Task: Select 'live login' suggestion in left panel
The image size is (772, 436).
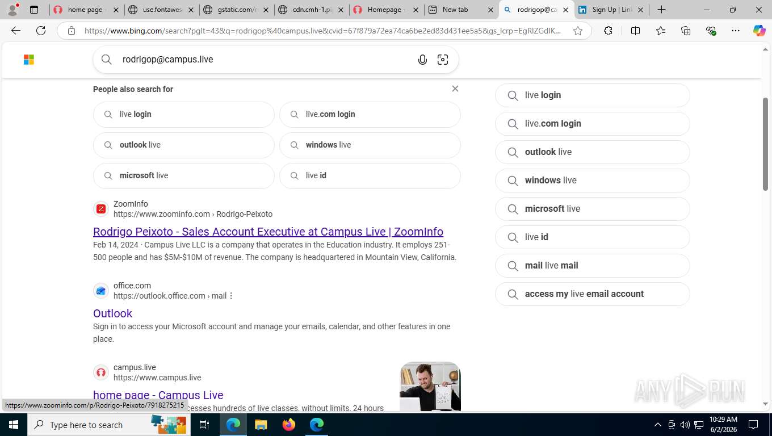Action: [184, 114]
